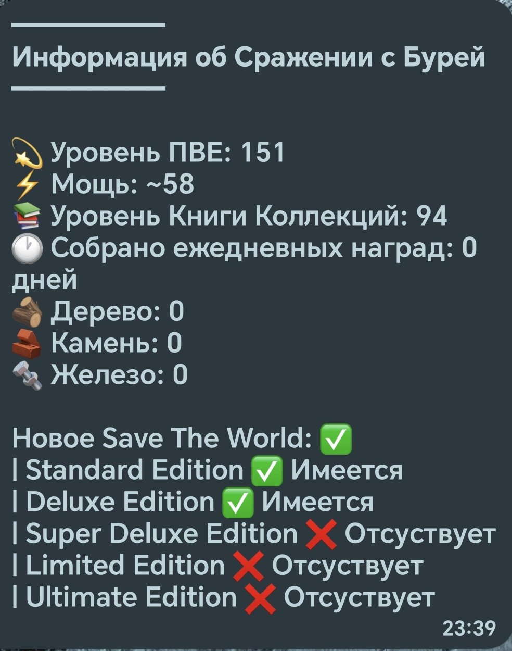
Task: Click the message timestamp 23:39
Action: tap(469, 628)
